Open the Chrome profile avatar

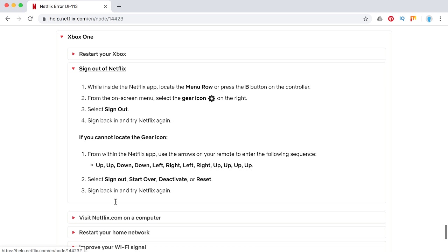429,19
